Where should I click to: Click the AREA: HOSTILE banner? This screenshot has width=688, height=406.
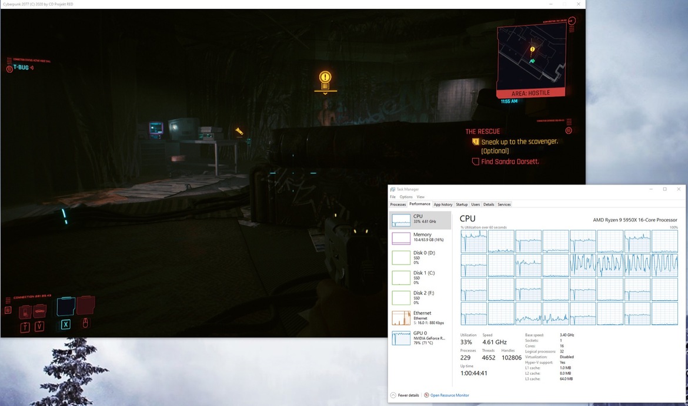point(530,93)
